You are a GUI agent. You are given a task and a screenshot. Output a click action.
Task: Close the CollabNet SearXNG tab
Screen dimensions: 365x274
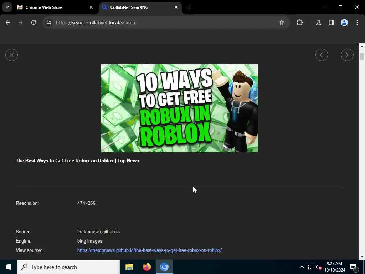pos(176,7)
